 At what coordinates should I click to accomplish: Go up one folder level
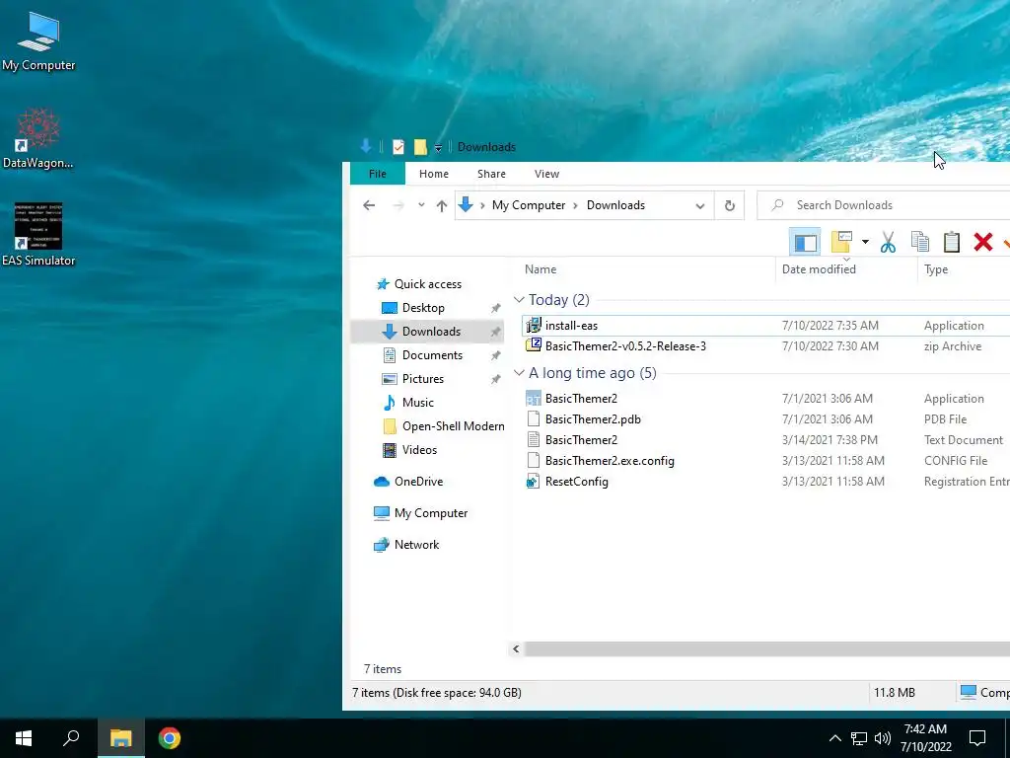click(441, 205)
